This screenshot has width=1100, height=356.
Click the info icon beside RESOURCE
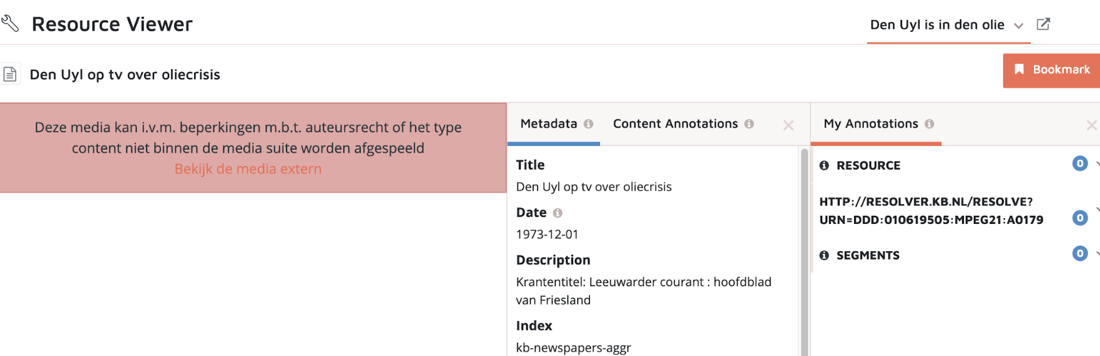(824, 166)
